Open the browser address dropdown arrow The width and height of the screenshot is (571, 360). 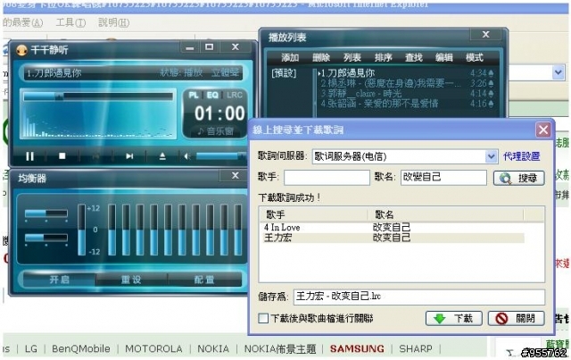point(559,72)
